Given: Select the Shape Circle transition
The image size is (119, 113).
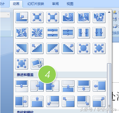Looking at the screenshot, I should pyautogui.click(x=84, y=48).
